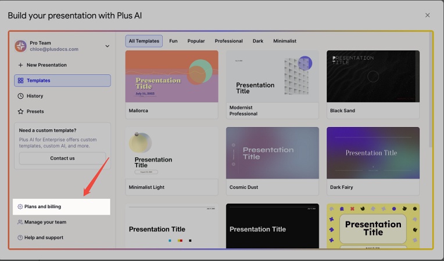Choose the Cosmic Dust template thumbnail
Image resolution: width=444 pixels, height=261 pixels.
(273, 153)
